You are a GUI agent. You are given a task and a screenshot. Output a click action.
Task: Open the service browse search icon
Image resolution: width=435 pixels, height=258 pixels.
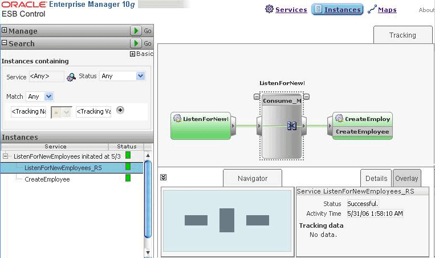pyautogui.click(x=71, y=77)
